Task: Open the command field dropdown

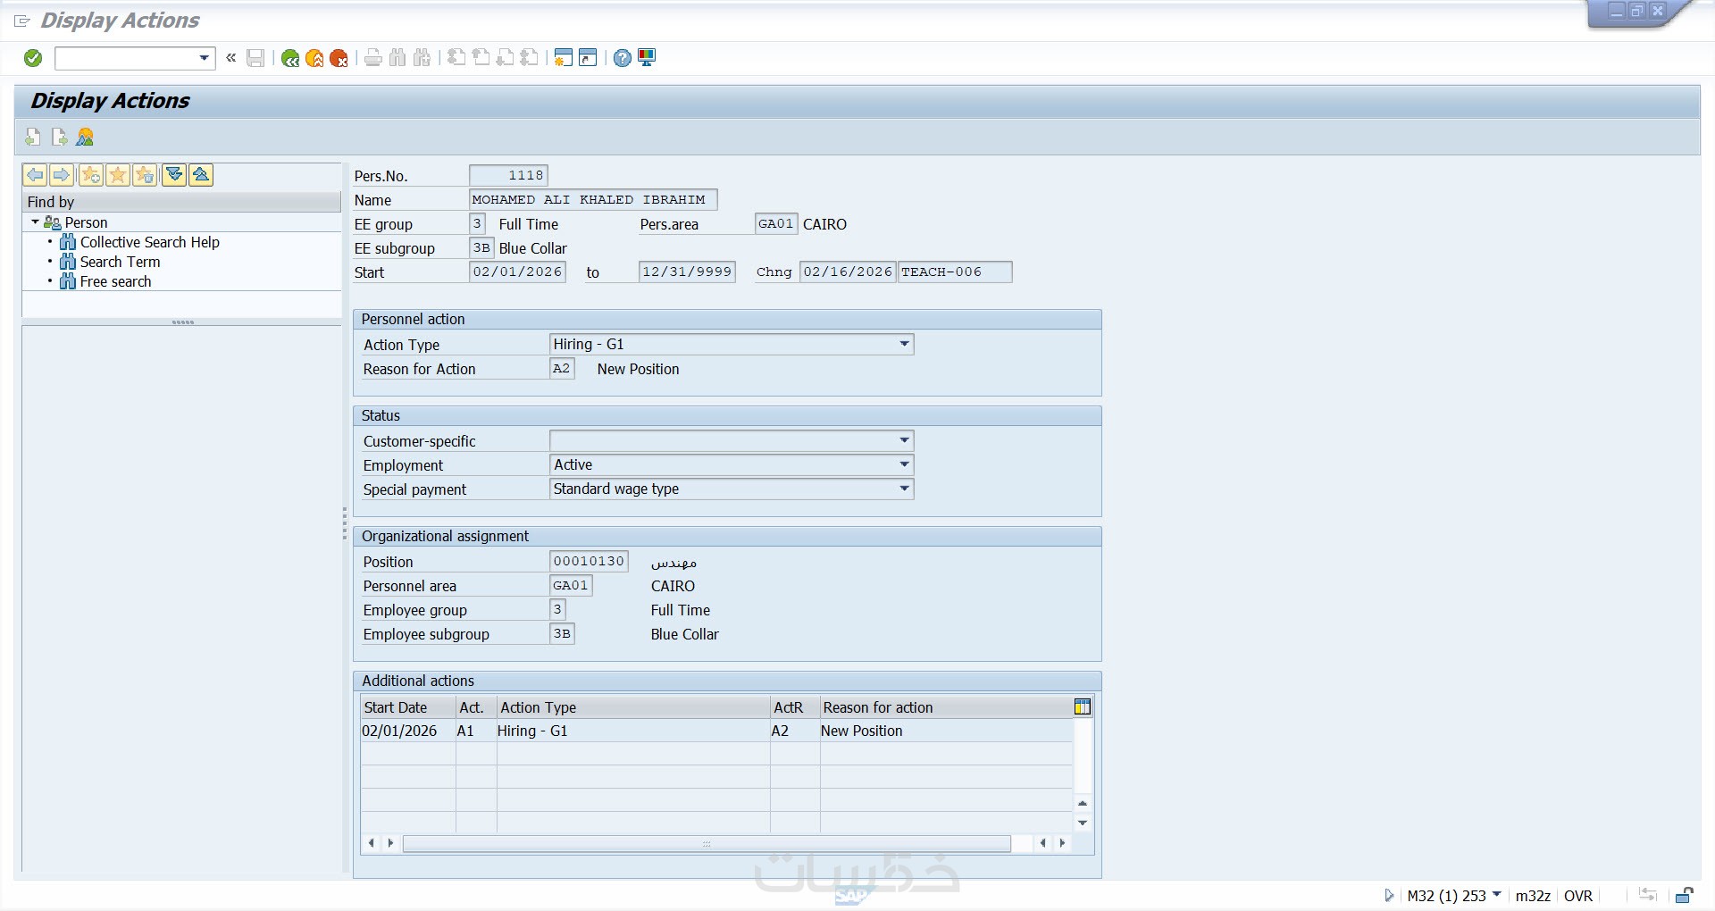Action: (205, 58)
